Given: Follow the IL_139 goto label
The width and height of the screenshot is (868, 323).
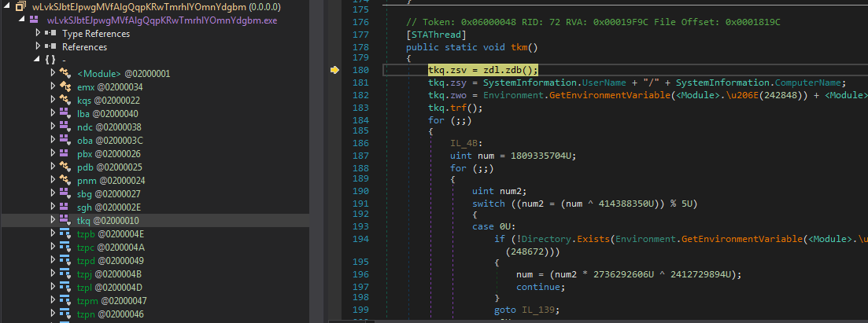Looking at the screenshot, I should 537,310.
